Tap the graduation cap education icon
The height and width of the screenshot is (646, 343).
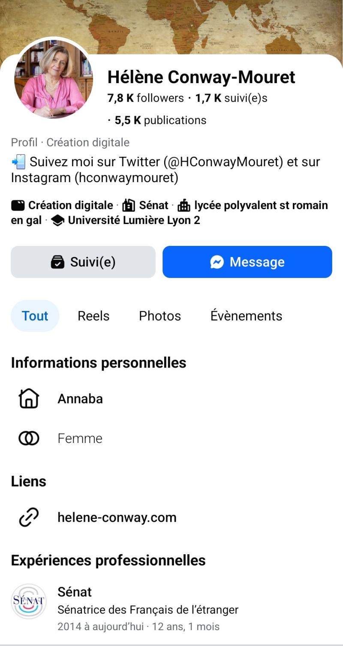(57, 221)
